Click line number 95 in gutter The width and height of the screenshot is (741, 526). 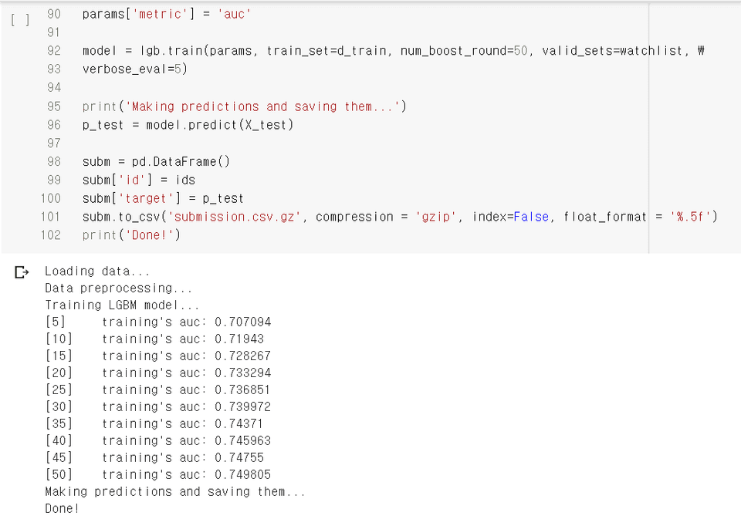click(54, 106)
